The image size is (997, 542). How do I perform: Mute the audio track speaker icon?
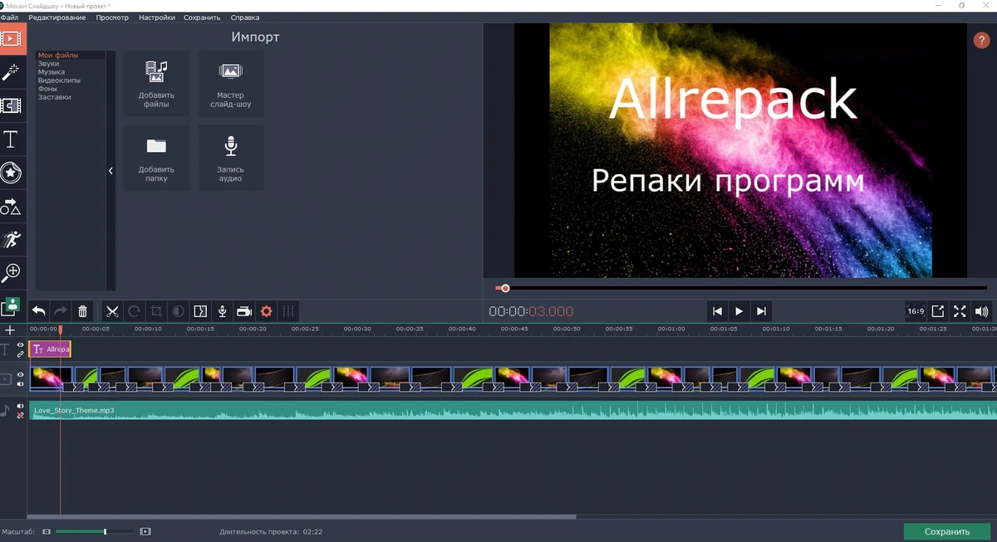[21, 406]
